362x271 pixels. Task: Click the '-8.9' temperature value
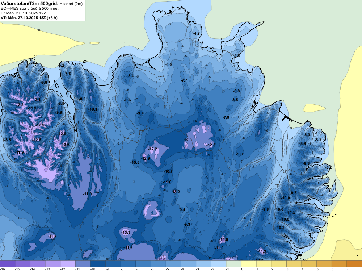pos(303,144)
